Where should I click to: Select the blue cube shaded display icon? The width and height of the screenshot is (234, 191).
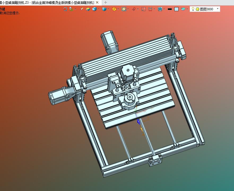94,9
